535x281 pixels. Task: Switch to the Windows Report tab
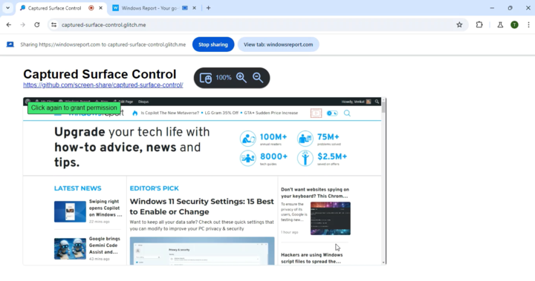pyautogui.click(x=149, y=8)
